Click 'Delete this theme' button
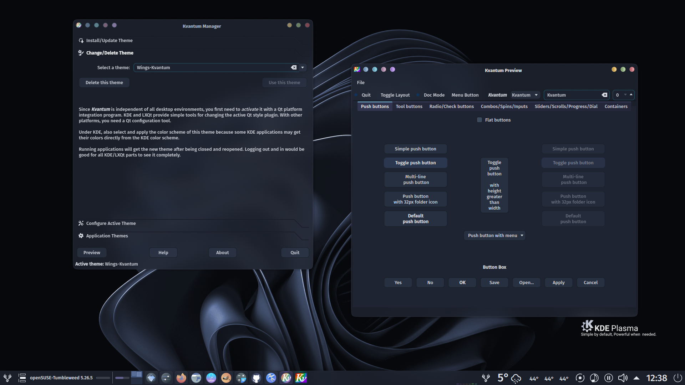685x385 pixels. click(104, 82)
